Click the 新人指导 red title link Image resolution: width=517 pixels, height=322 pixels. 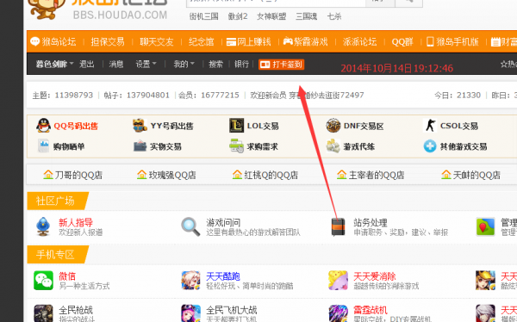[76, 222]
